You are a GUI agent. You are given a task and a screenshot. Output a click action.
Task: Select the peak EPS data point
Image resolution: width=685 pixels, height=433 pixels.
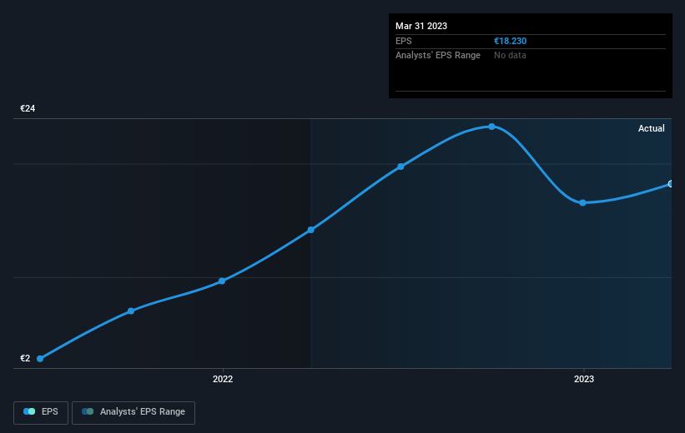[x=492, y=127]
